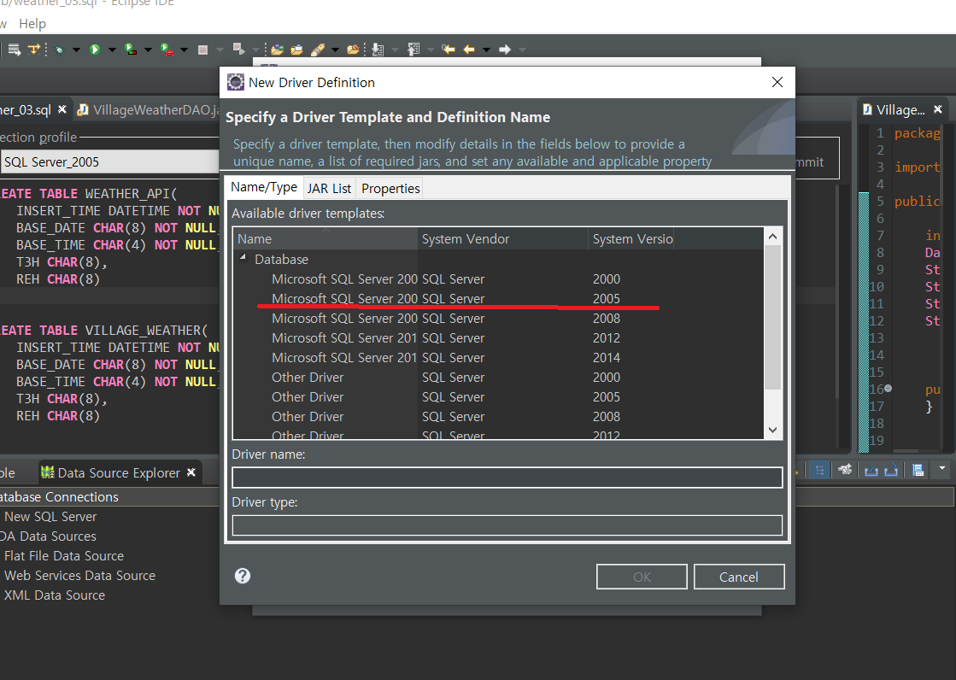Viewport: 956px width, 680px height.
Task: Click the green Run button in toolbar
Action: point(95,50)
